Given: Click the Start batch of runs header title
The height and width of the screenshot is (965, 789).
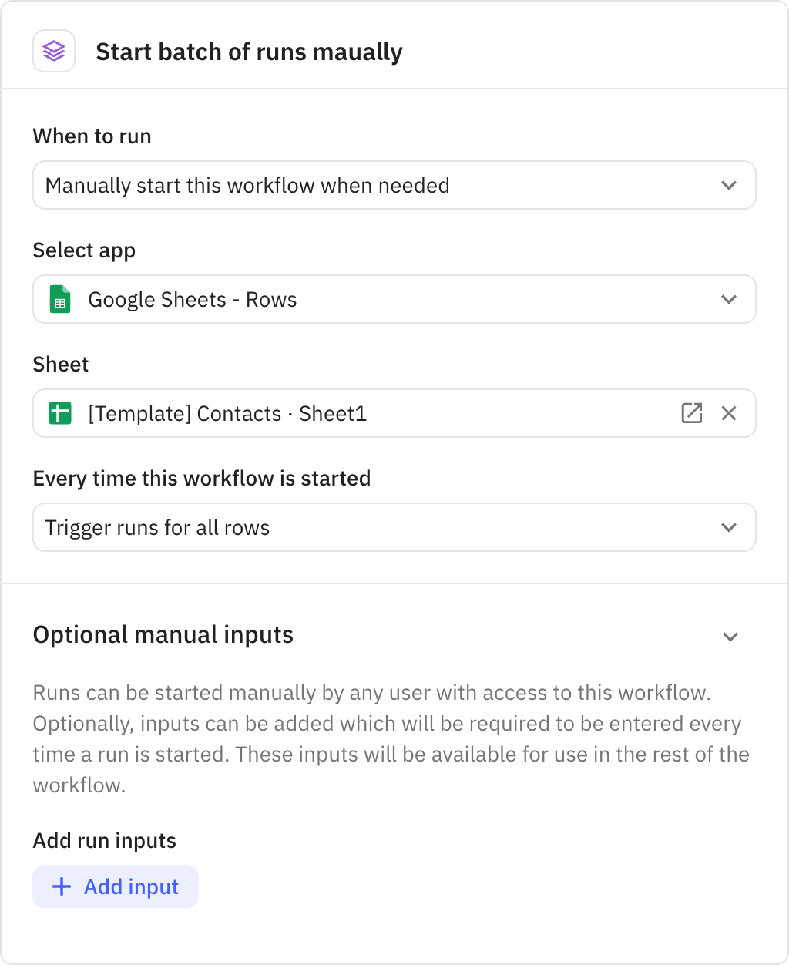Looking at the screenshot, I should click(249, 52).
